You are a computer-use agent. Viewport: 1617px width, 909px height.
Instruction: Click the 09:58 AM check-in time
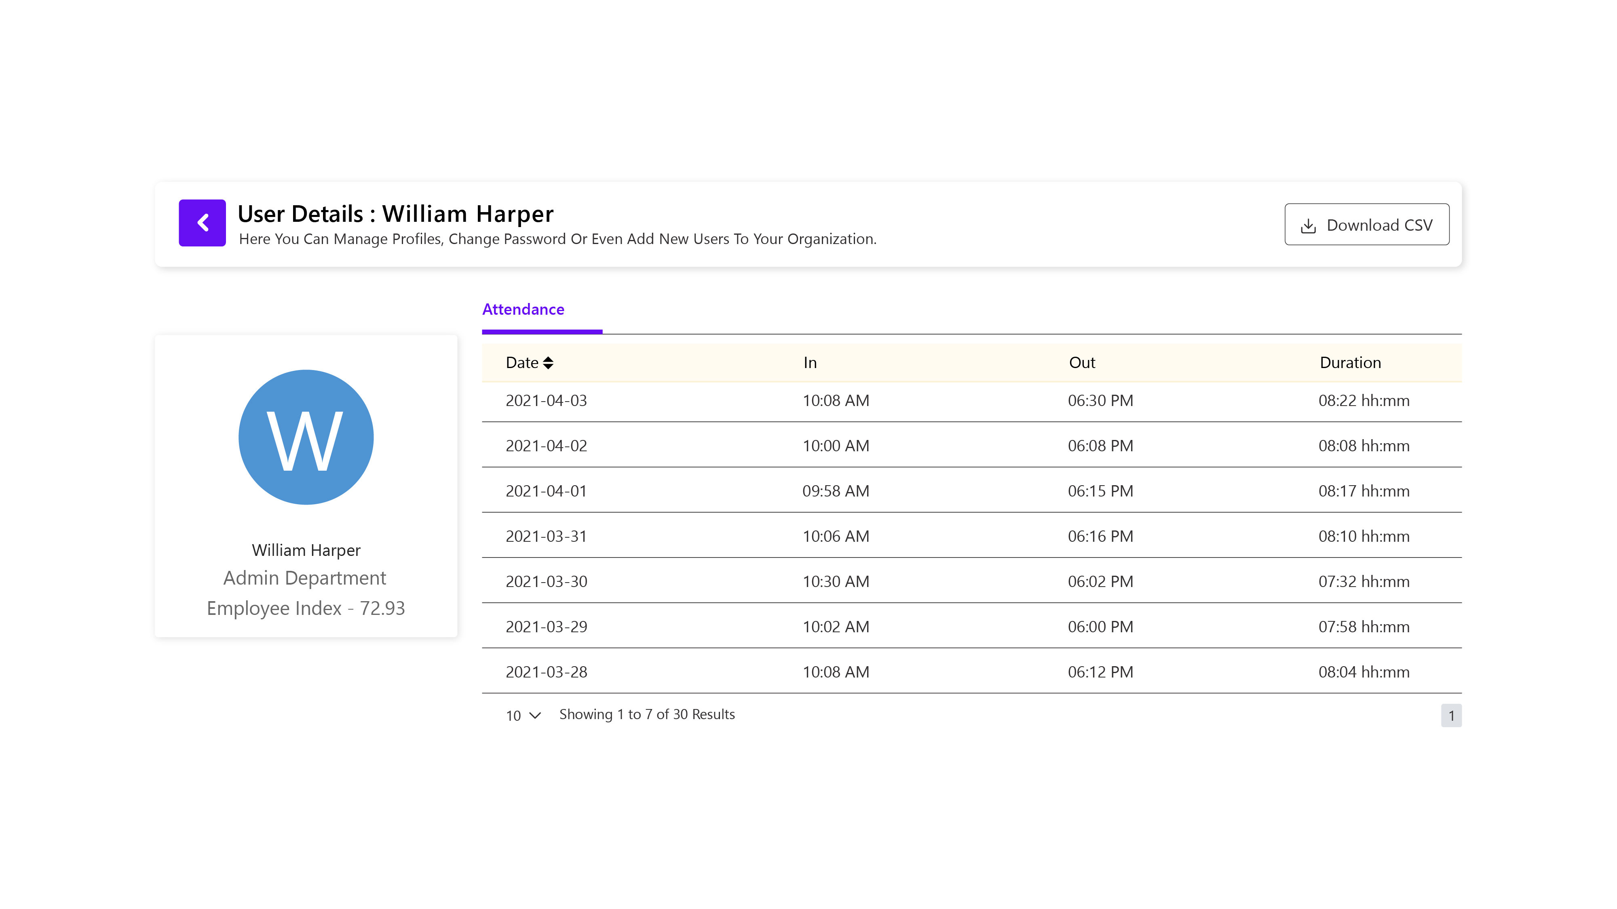tap(836, 491)
